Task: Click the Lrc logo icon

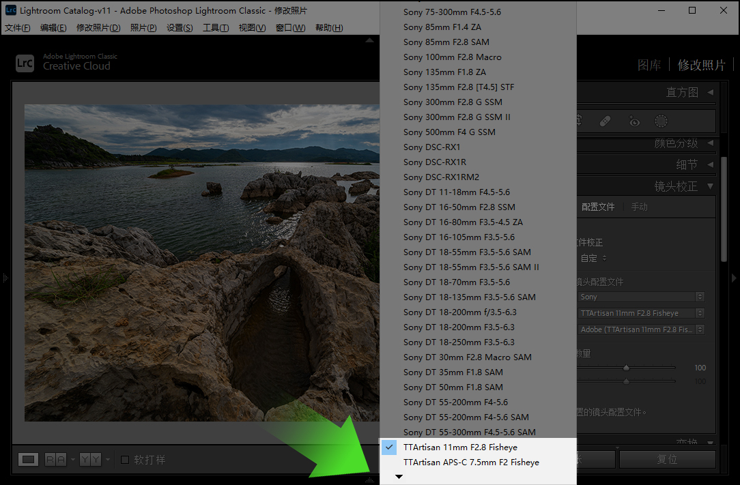Action: (25, 63)
